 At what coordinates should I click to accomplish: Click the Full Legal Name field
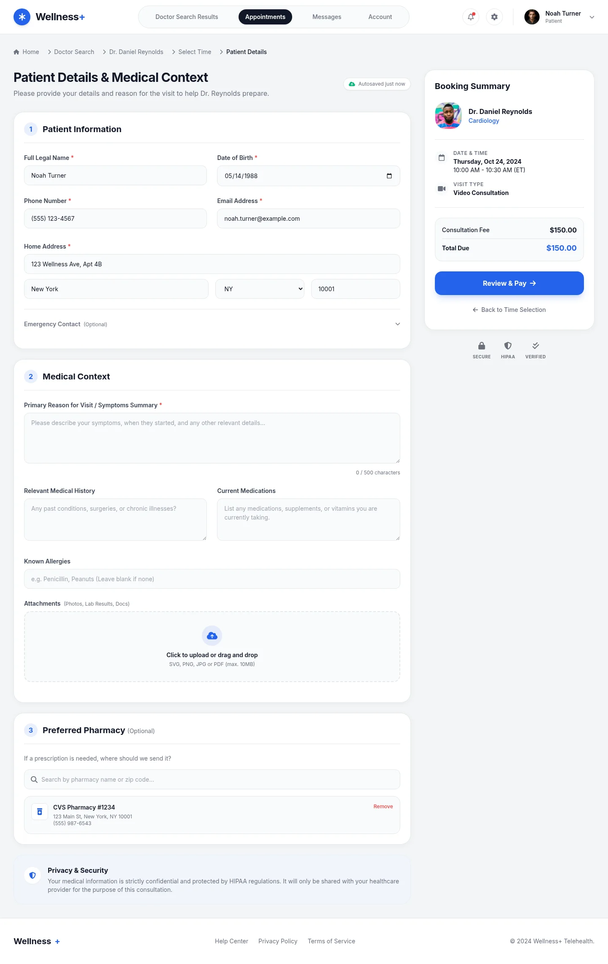point(115,176)
